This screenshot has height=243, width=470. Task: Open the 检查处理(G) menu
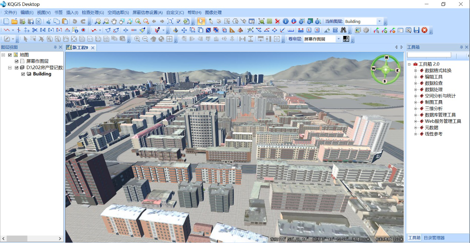pyautogui.click(x=93, y=13)
